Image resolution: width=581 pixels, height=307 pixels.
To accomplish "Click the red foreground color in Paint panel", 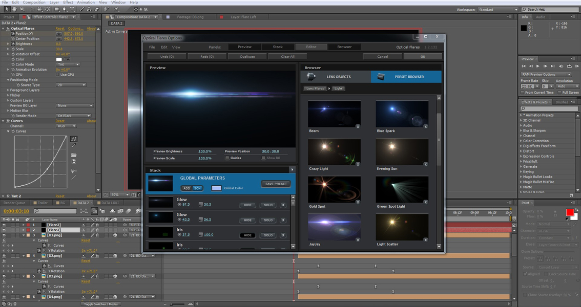I will (x=570, y=212).
